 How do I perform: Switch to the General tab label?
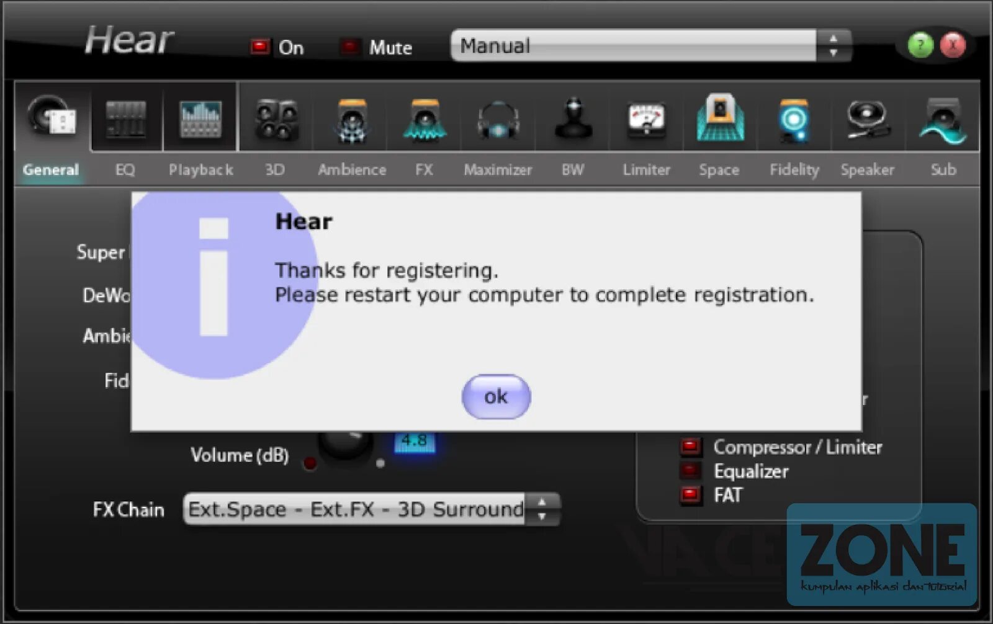coord(51,169)
